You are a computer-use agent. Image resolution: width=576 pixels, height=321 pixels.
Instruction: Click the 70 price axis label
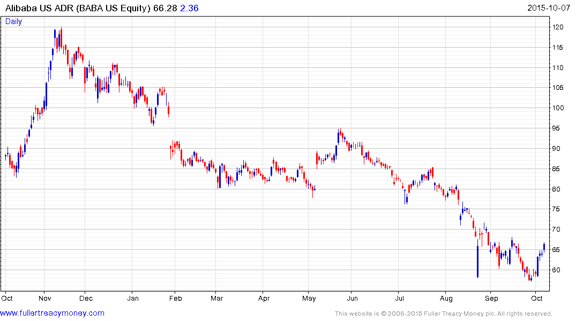point(556,230)
